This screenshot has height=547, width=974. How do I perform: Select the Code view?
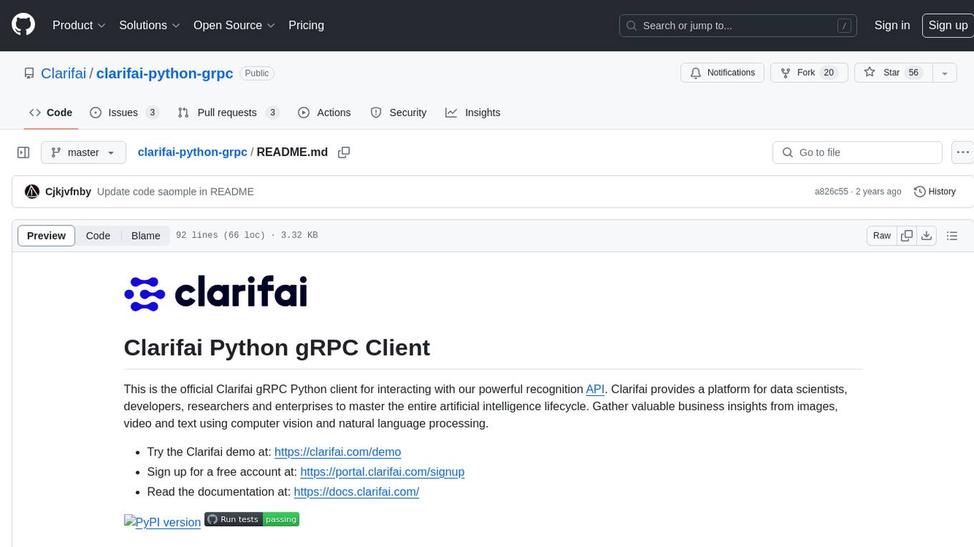tap(98, 236)
